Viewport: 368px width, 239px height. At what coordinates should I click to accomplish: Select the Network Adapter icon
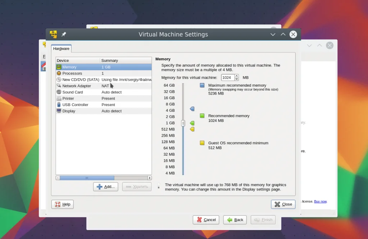59,86
